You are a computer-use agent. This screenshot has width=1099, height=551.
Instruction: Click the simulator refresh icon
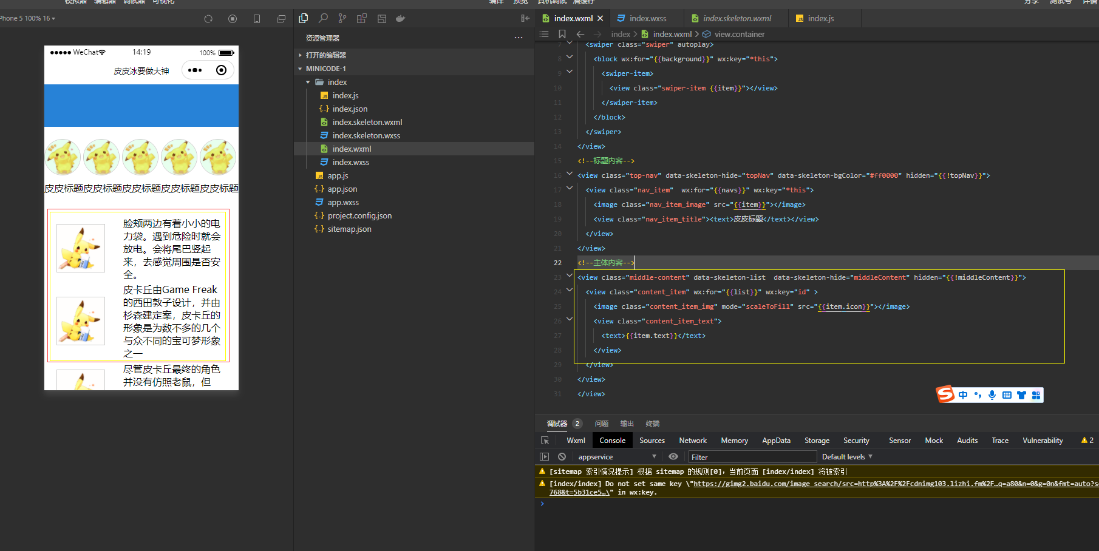click(208, 19)
